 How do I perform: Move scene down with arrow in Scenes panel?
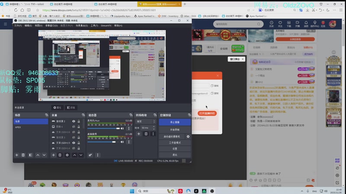(44, 155)
